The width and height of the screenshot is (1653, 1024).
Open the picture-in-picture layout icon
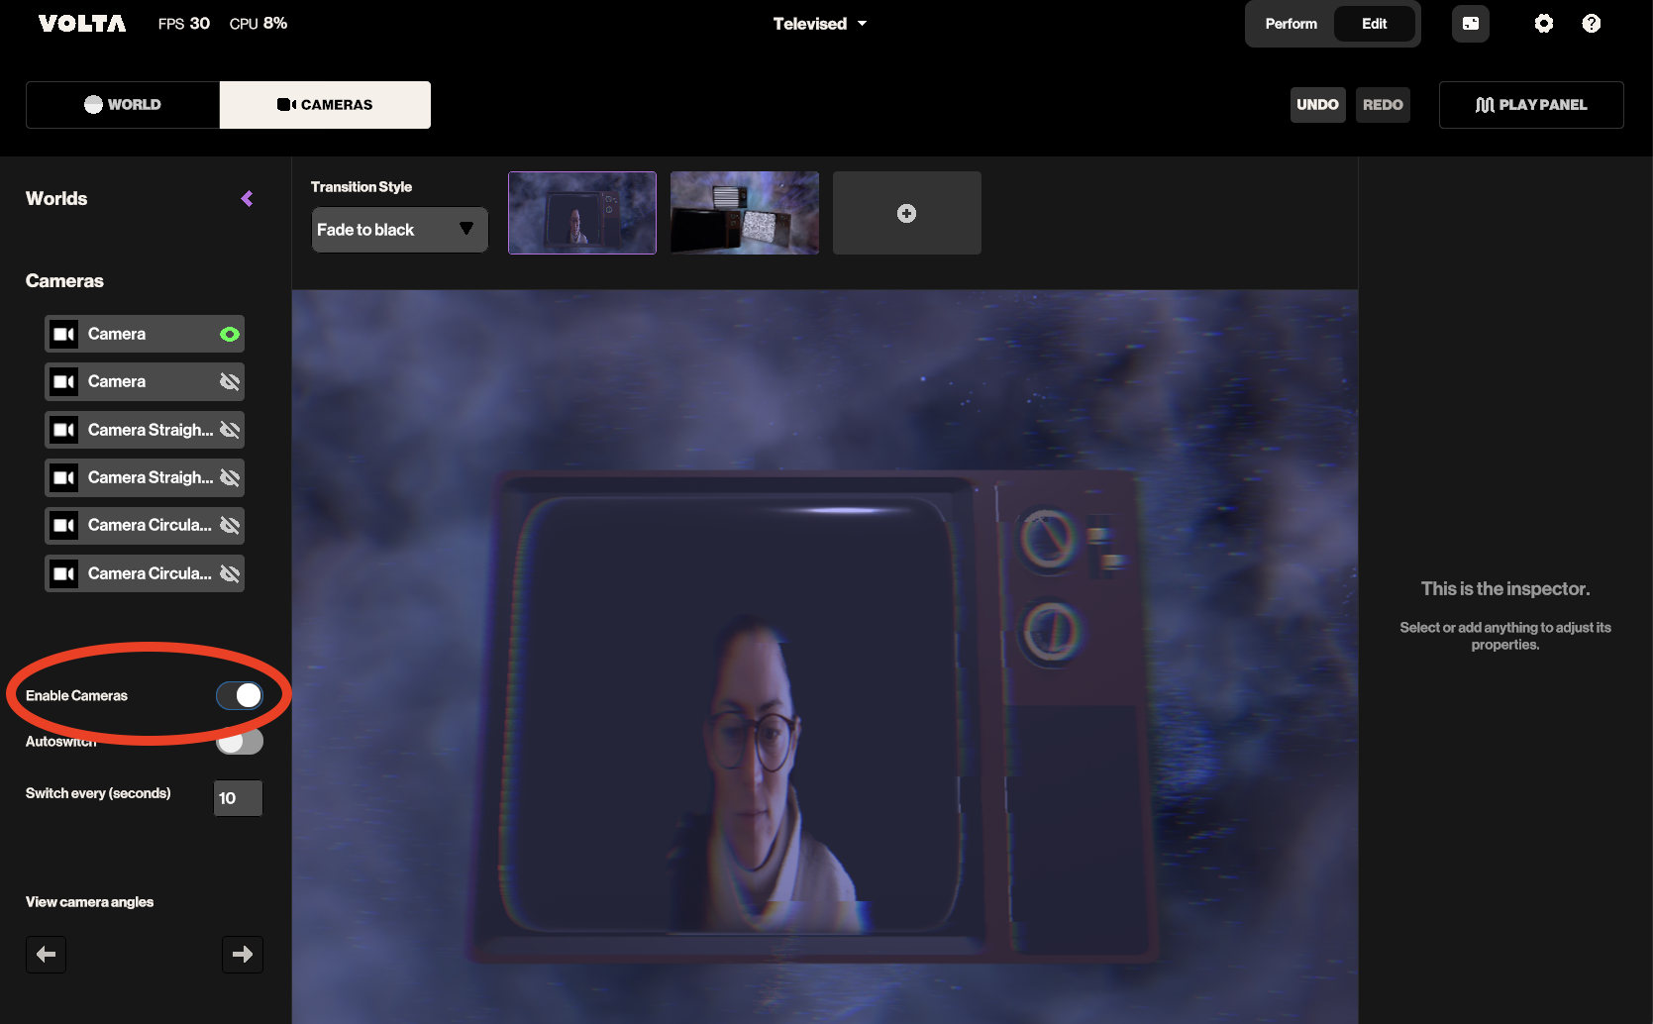pos(1471,24)
